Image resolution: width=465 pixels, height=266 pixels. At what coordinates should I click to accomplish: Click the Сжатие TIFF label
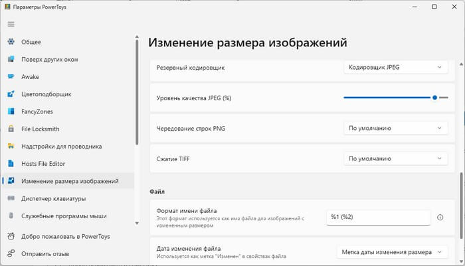click(173, 159)
